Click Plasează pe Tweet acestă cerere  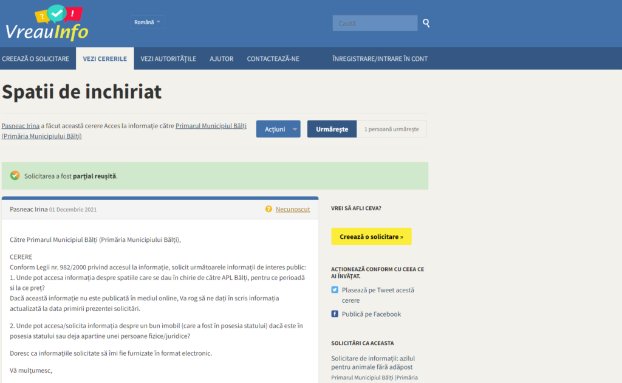coord(378,295)
